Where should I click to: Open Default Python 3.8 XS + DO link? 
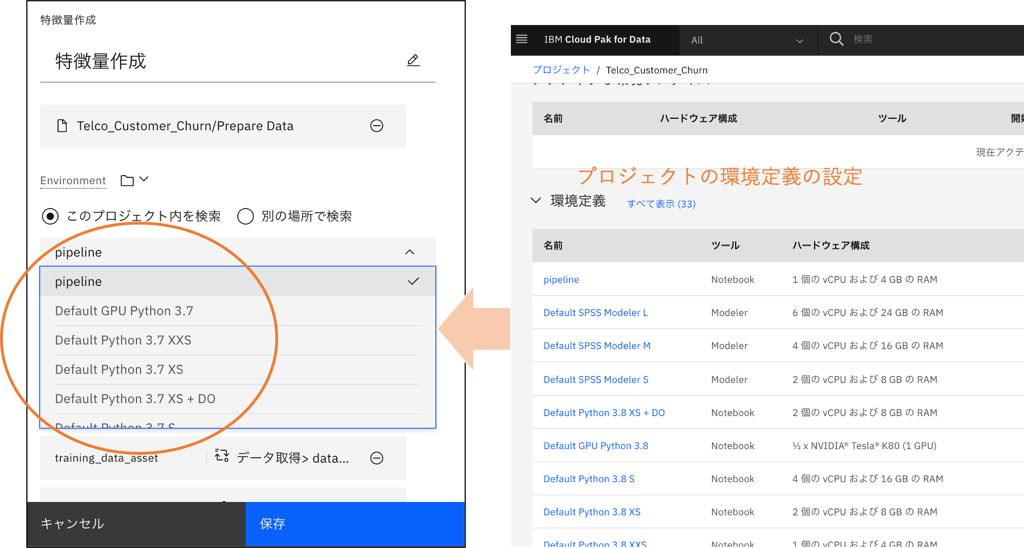(x=604, y=413)
